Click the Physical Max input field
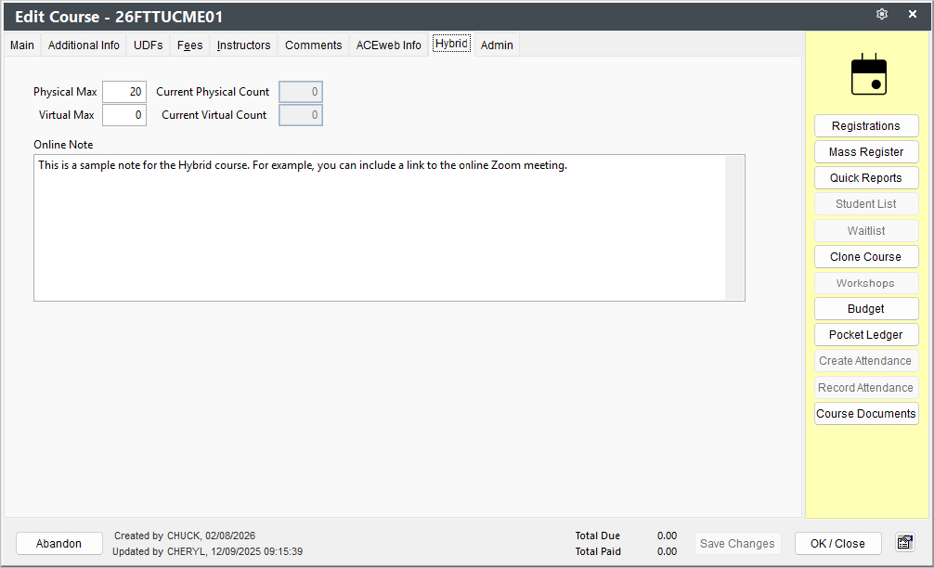934x568 pixels. click(124, 92)
